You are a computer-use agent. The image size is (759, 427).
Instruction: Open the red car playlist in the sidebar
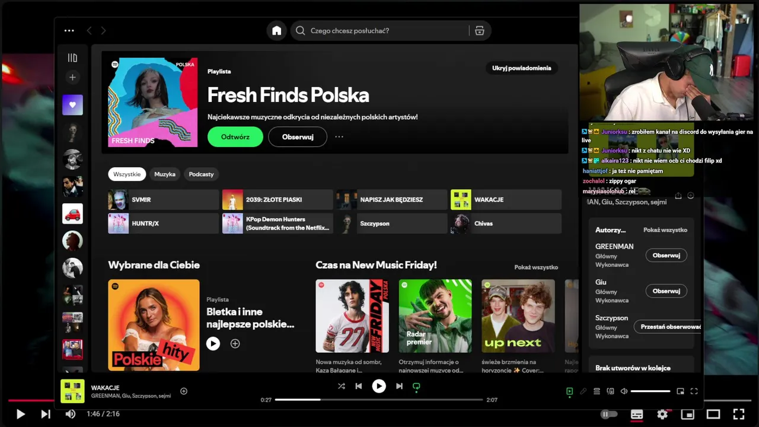72,213
